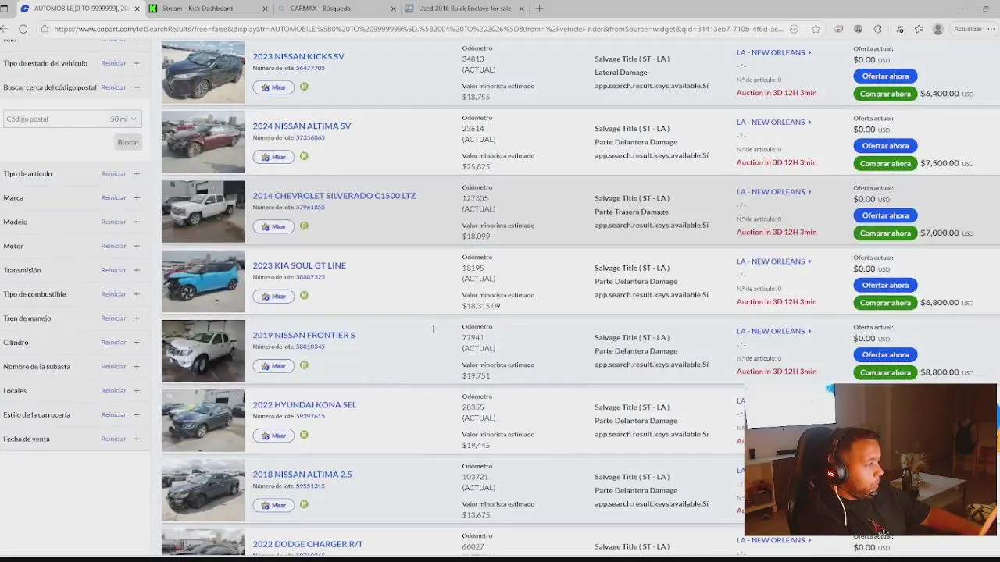Click the Nissan Kicks vehicle thumbnail
Viewport: 1000px width, 562px height.
pyautogui.click(x=203, y=73)
